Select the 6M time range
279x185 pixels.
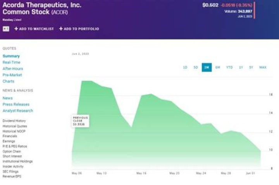click(x=218, y=67)
